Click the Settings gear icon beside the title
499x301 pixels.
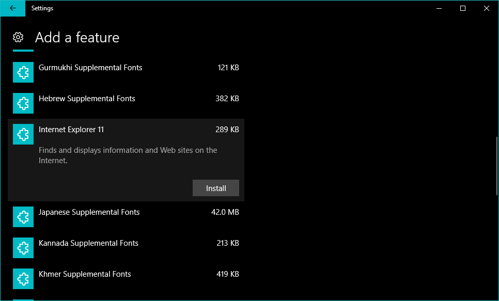click(x=18, y=37)
